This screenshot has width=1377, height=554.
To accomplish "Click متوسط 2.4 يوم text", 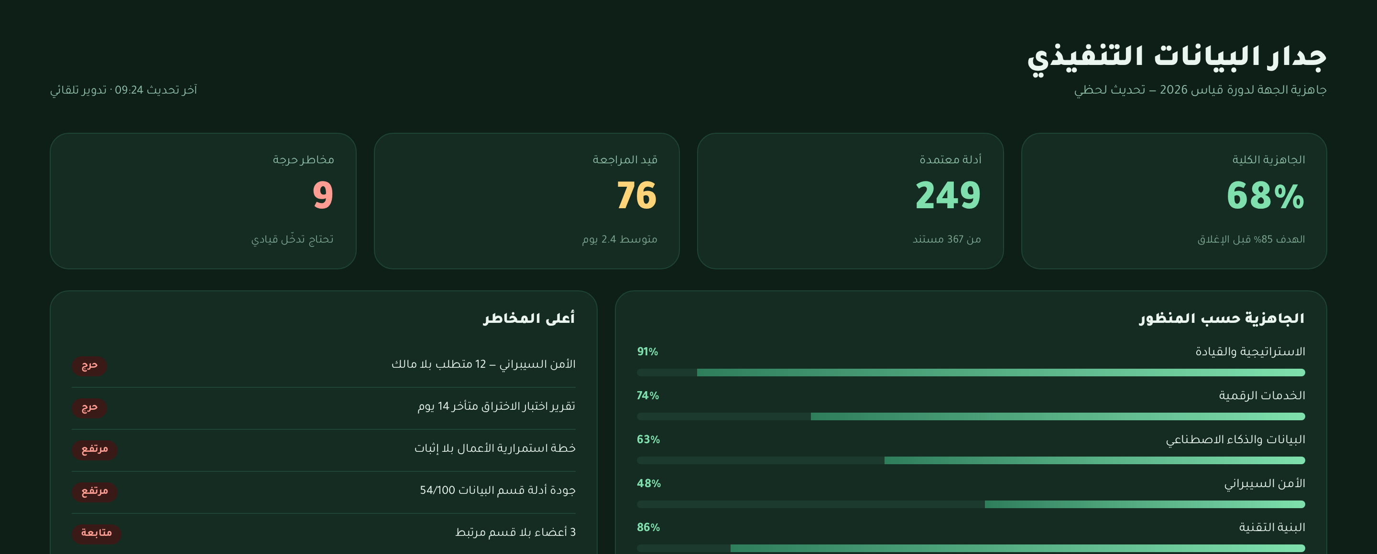I will (x=620, y=239).
